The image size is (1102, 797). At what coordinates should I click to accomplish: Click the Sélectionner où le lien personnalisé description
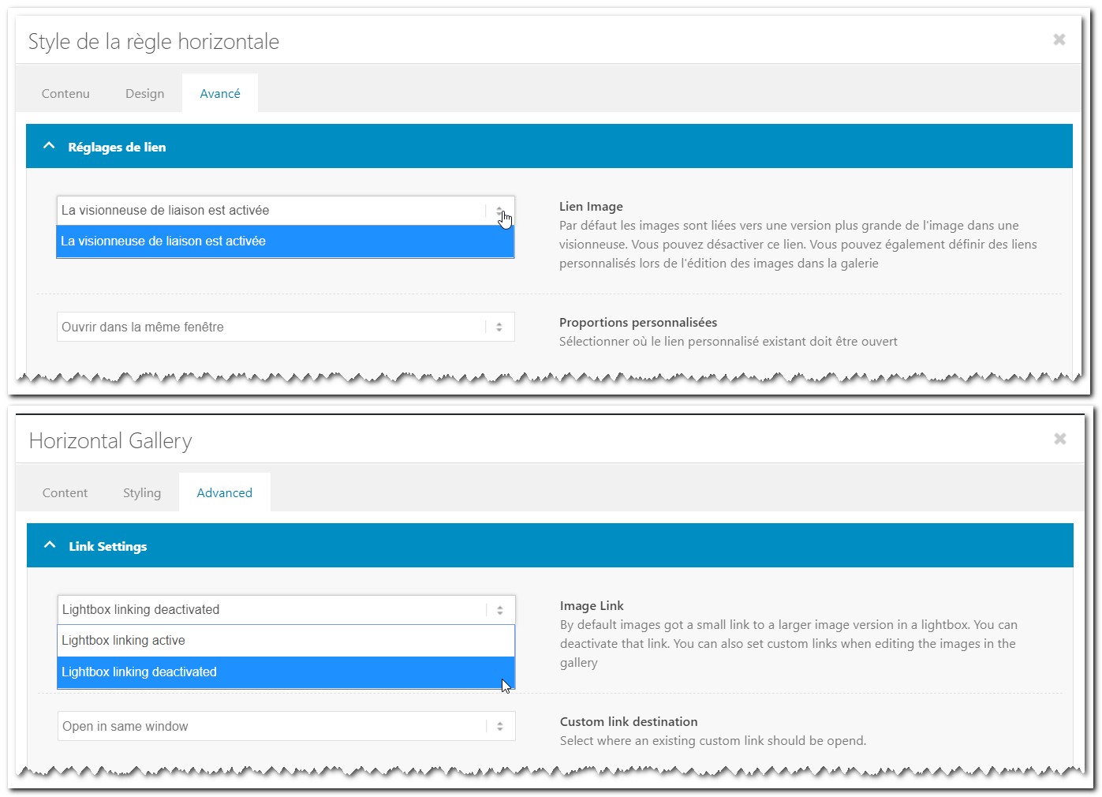(728, 341)
